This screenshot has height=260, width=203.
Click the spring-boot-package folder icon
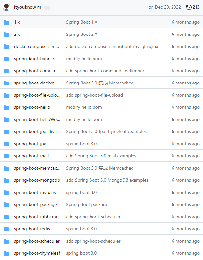(6, 205)
